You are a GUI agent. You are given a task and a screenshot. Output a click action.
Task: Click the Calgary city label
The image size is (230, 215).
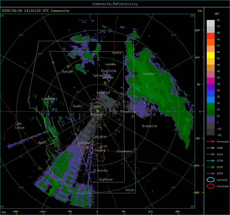[x=100, y=150]
